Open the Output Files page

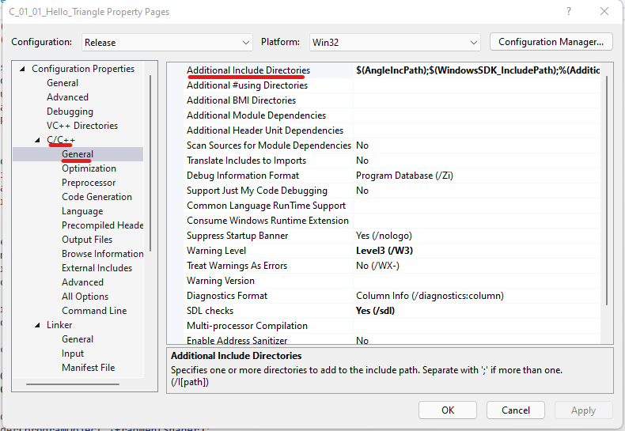87,240
